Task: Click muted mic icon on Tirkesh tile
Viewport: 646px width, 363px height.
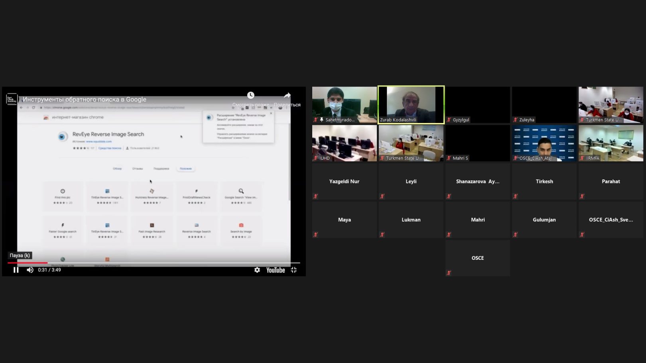Action: coord(516,196)
